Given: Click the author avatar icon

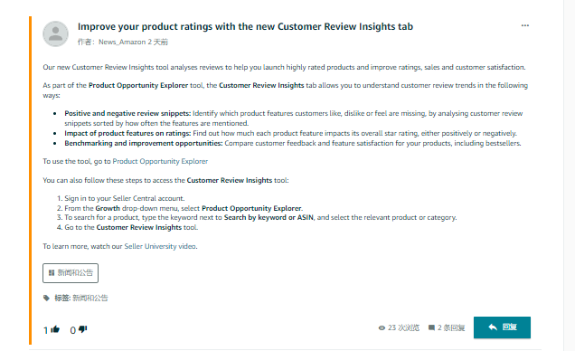Looking at the screenshot, I should point(56,33).
